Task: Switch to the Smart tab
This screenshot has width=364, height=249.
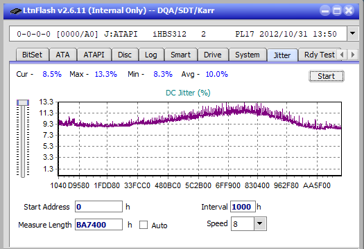Action: 180,55
